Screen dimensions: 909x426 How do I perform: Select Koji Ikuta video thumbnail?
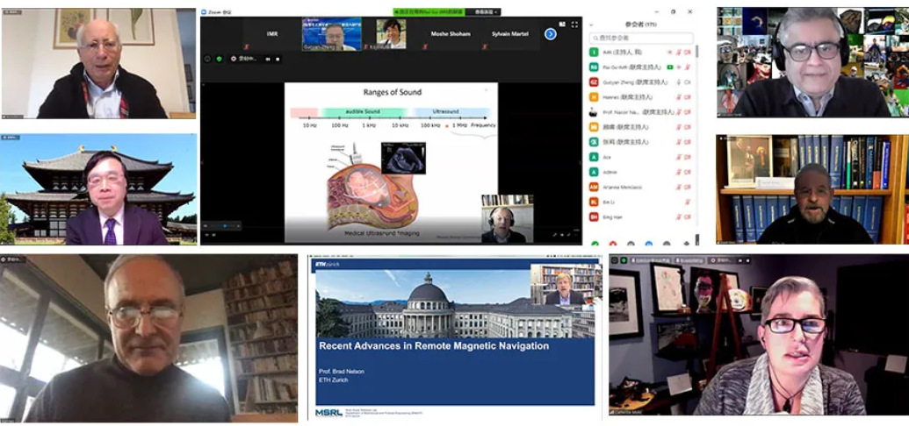pyautogui.click(x=392, y=34)
